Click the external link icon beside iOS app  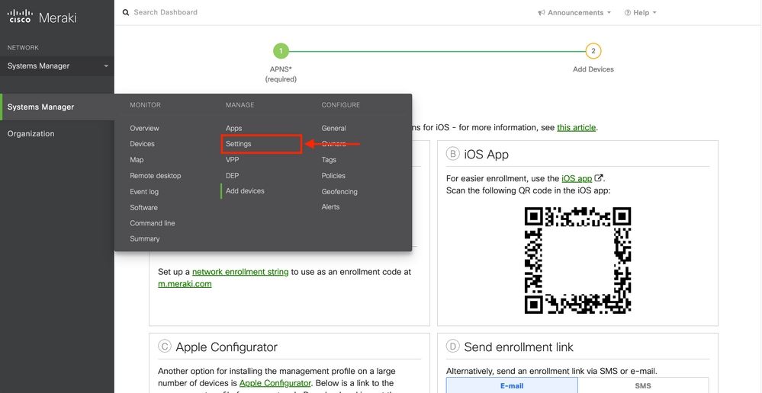(x=599, y=177)
